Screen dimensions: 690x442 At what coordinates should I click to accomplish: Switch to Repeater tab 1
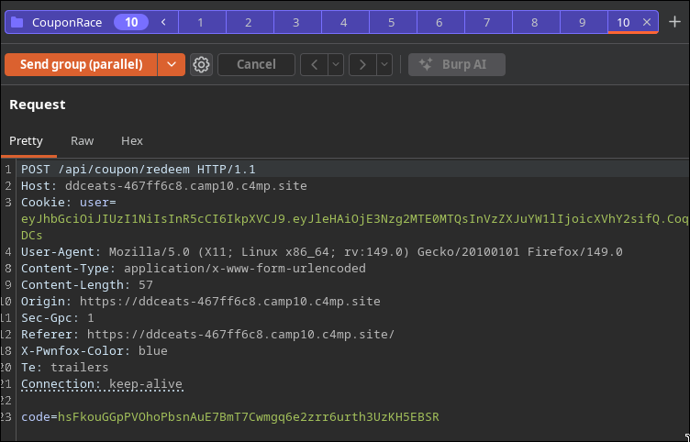202,22
